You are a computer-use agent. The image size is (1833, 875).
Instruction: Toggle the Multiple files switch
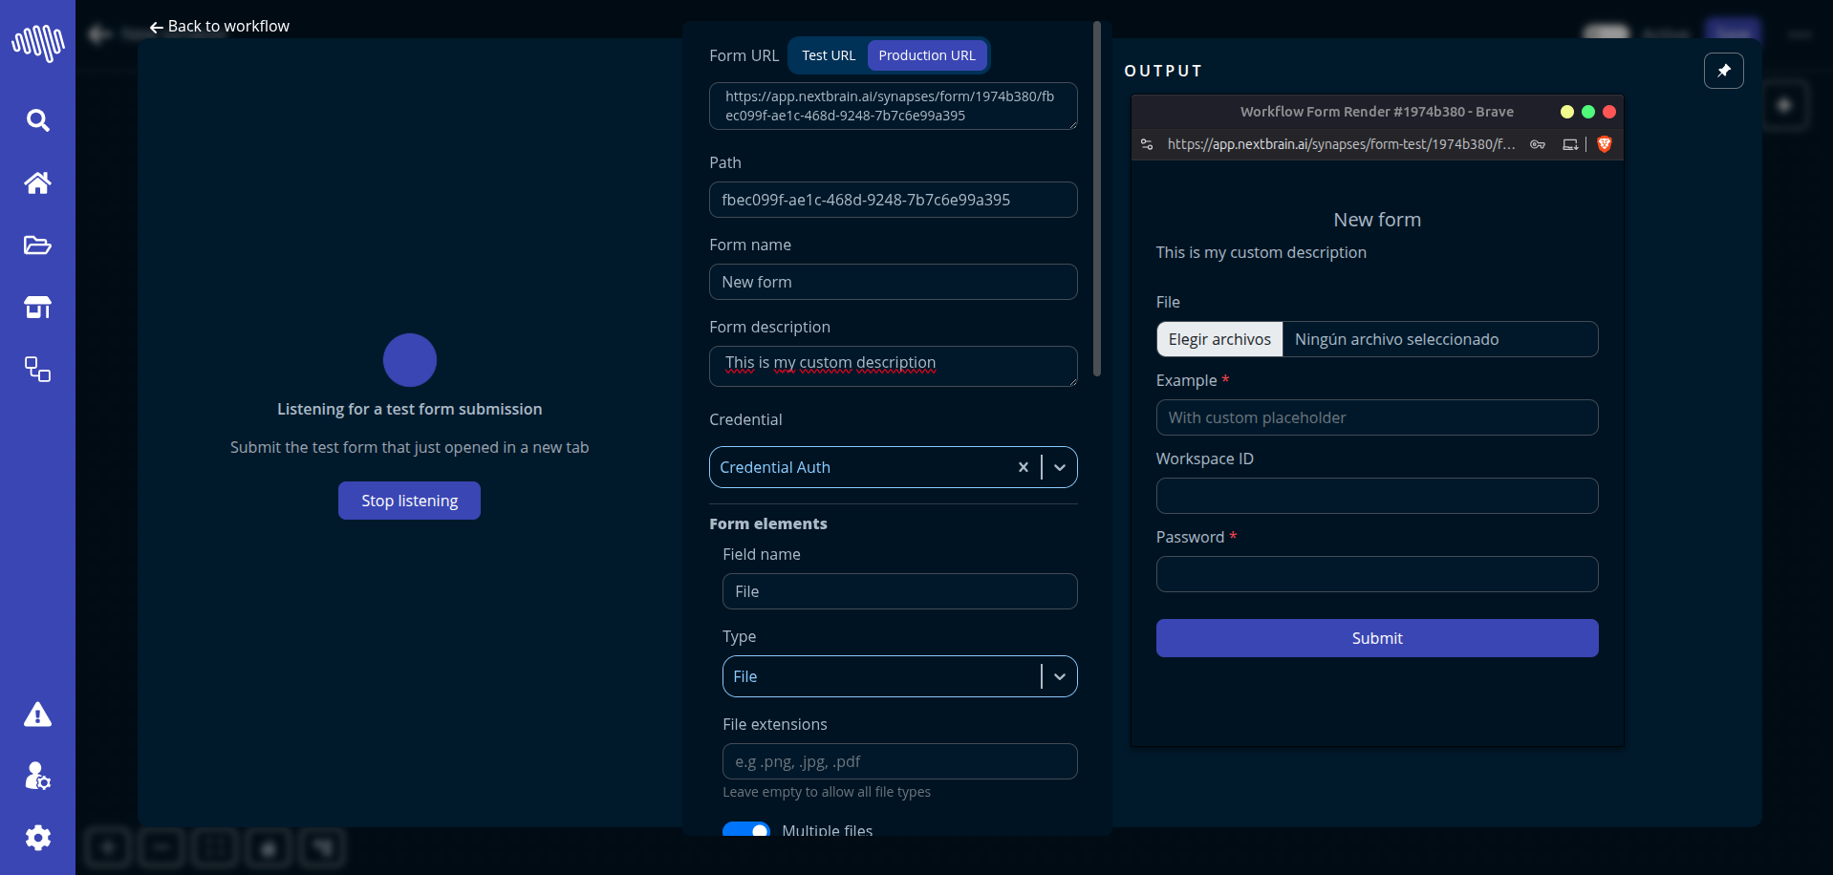coord(746,829)
